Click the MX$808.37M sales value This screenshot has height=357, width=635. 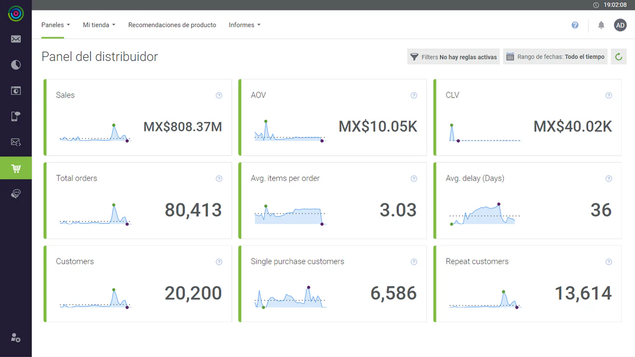pyautogui.click(x=183, y=127)
